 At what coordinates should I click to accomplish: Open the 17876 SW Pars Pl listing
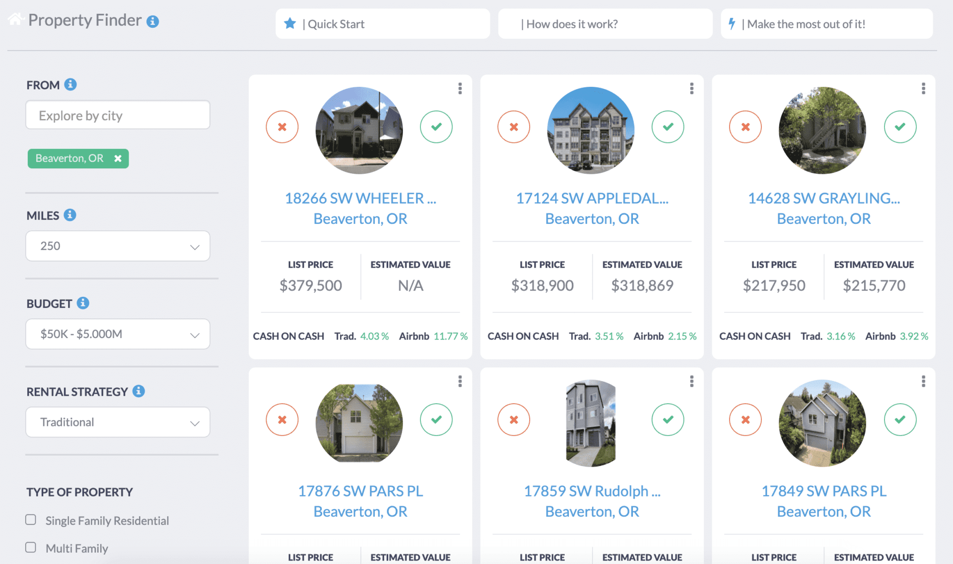tap(360, 491)
